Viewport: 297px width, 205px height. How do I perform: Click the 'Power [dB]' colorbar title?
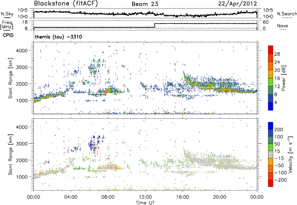coord(283,78)
